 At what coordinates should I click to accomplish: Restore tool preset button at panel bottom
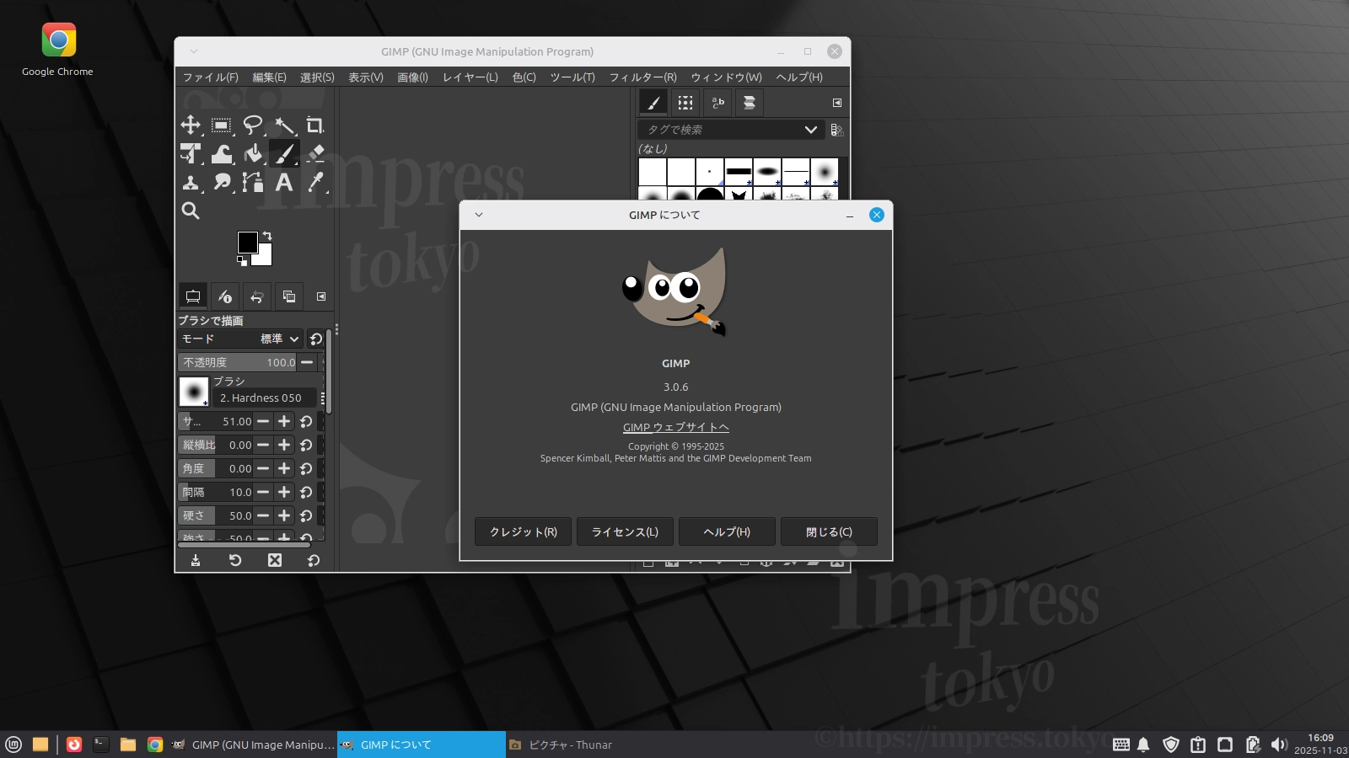tap(235, 560)
